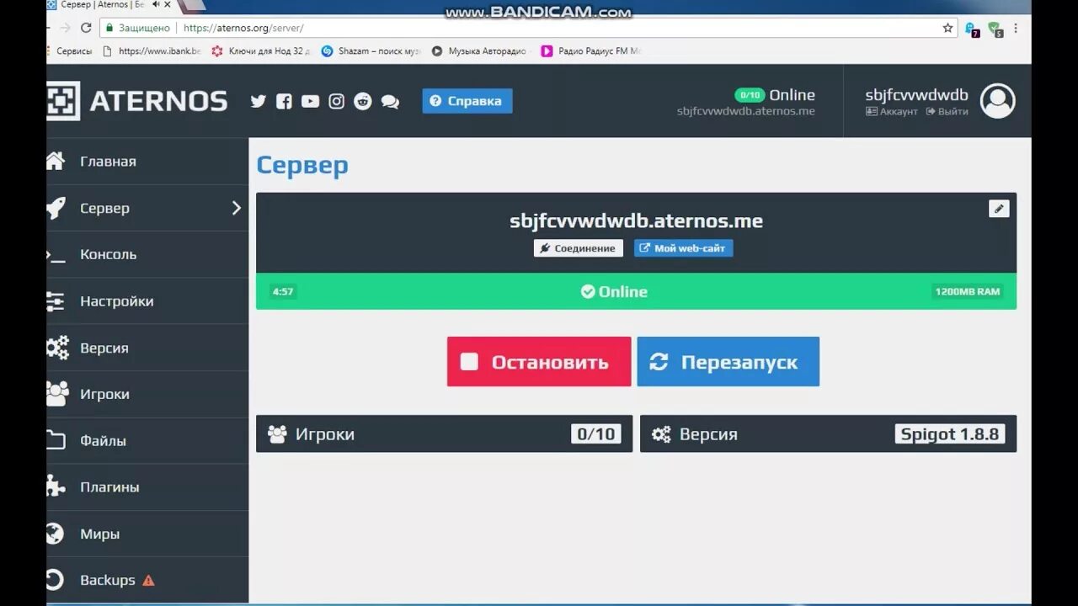Open Музыка Авторадио bookmark

(x=478, y=51)
